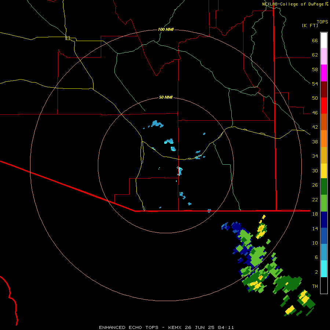Click the "ENHANCED ECHO TOPS" product title

[x=129, y=327]
